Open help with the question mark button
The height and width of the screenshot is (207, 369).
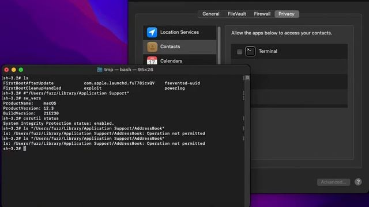358,182
